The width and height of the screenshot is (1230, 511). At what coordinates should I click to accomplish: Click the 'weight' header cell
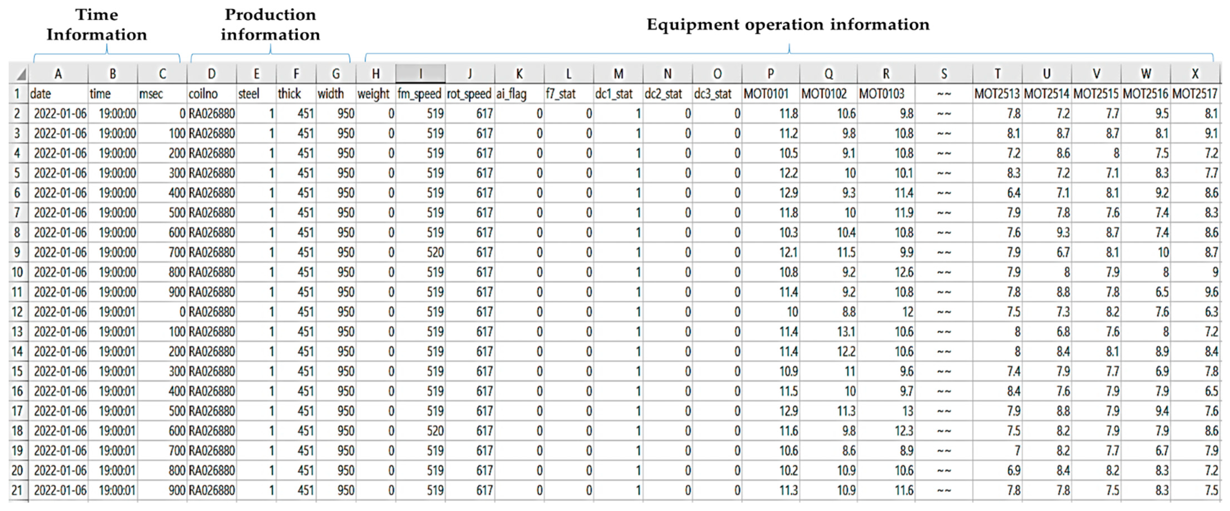coord(376,94)
